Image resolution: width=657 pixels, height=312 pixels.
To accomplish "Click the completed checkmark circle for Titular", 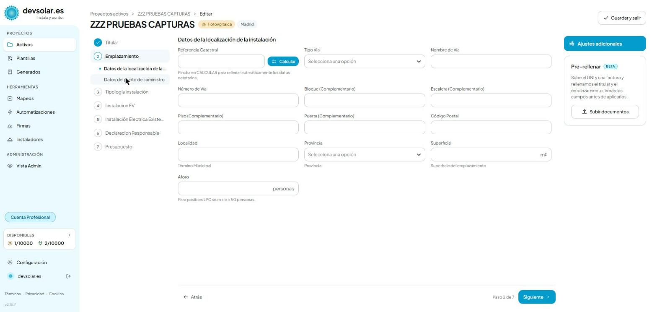I will [98, 42].
